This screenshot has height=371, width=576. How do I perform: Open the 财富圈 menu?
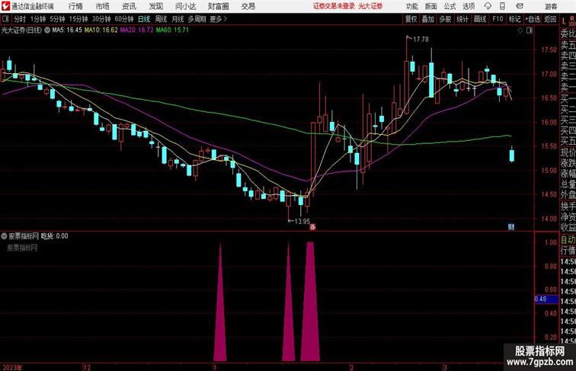tap(219, 6)
